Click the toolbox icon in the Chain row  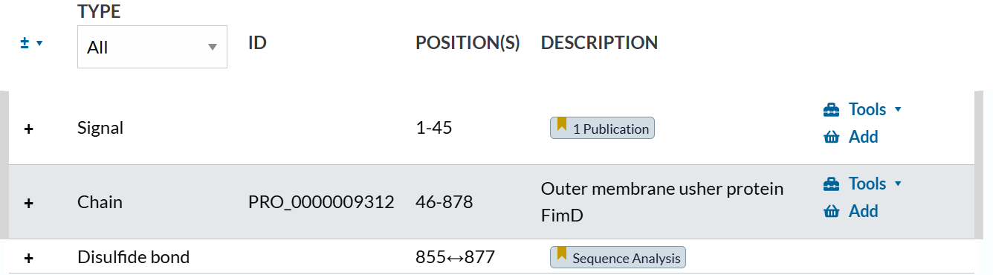[831, 184]
